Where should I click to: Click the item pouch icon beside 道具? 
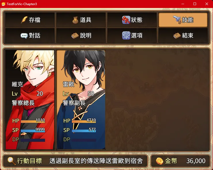tap(75, 20)
